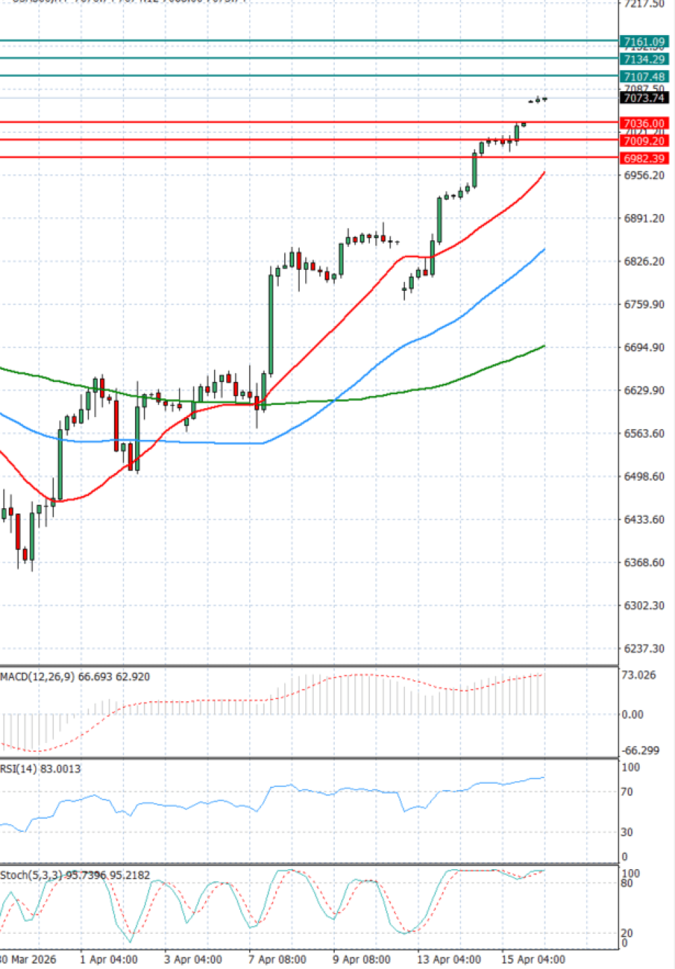Click the 7107.48 resistance price tag
Screen dimensions: 675x969
pyautogui.click(x=644, y=77)
